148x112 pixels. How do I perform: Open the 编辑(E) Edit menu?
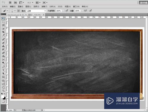click(x=13, y=7)
